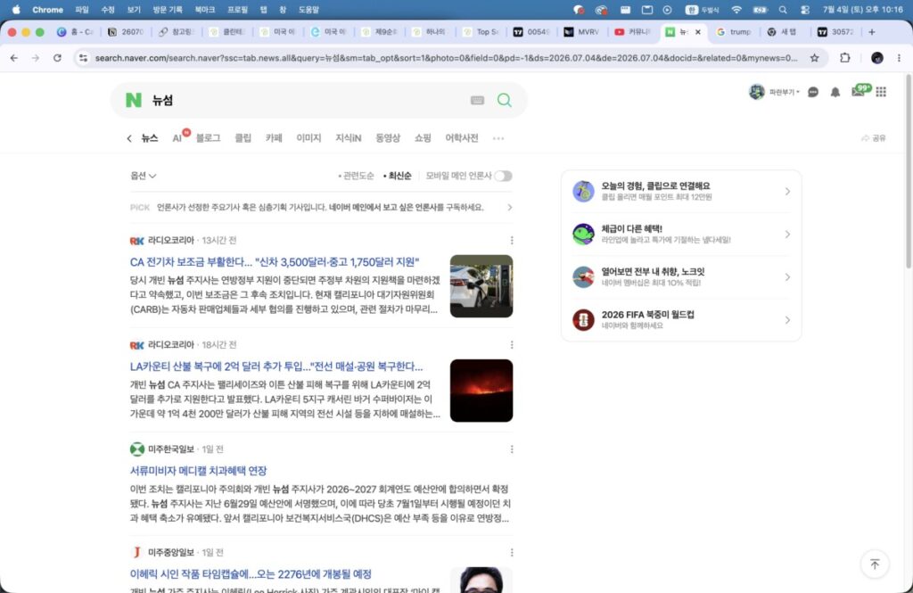Open the macOS Apple menu

tap(16, 9)
